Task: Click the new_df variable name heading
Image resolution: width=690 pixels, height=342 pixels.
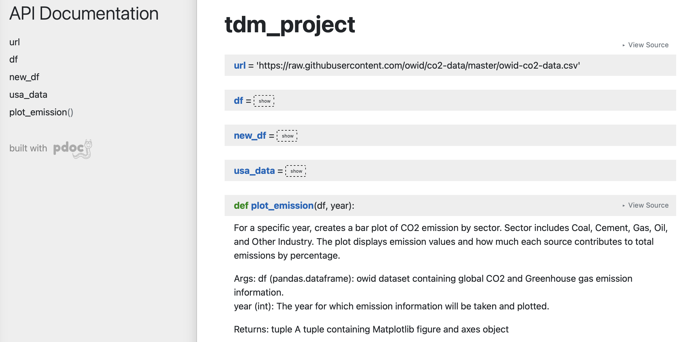Action: coord(250,136)
